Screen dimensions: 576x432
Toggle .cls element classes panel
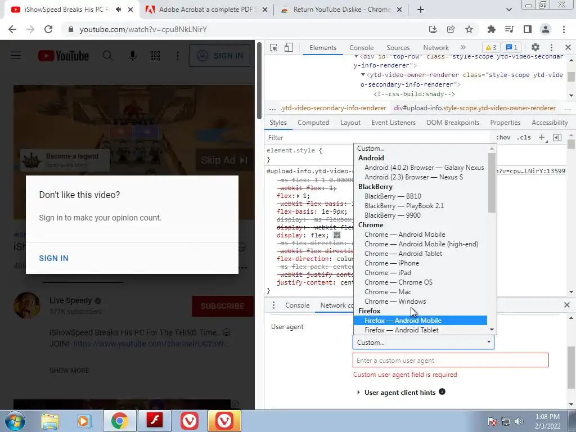pyautogui.click(x=524, y=137)
